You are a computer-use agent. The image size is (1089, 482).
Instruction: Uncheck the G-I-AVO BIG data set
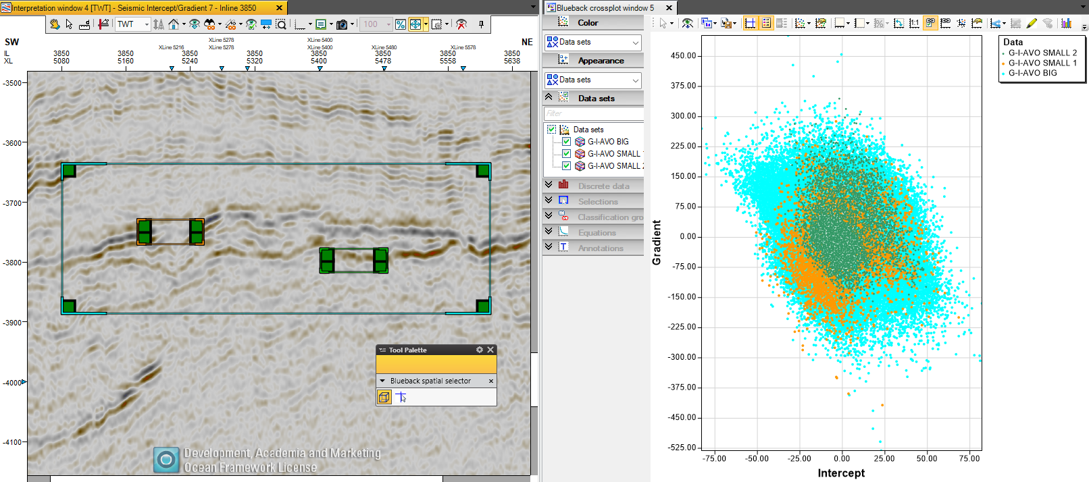(566, 142)
